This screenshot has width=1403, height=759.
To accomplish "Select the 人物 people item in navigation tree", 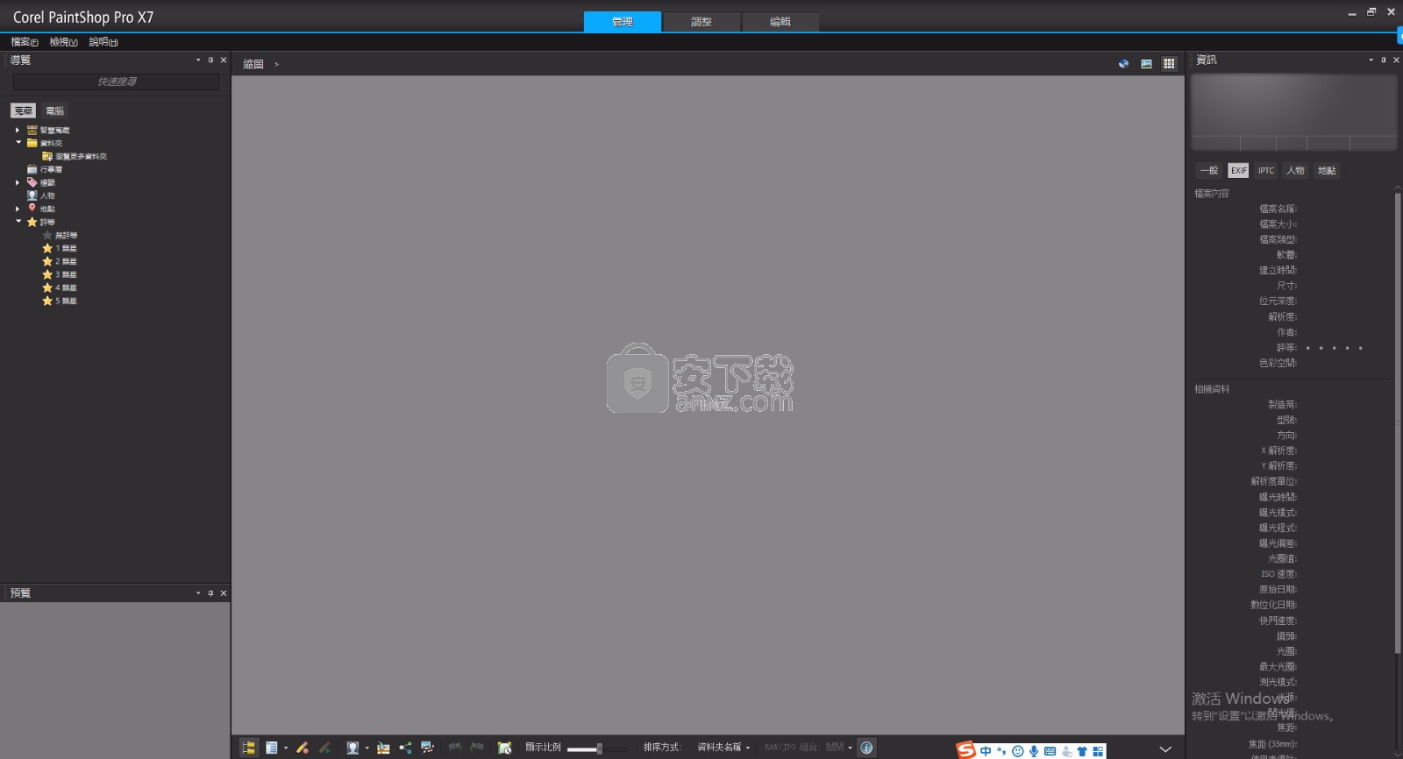I will 47,196.
